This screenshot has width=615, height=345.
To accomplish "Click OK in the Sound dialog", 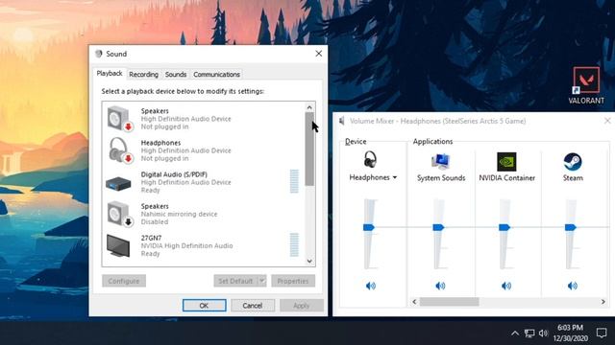I will (x=205, y=306).
